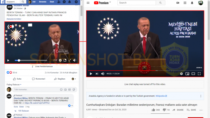This screenshot has height=118, width=210.
Task: Go to Beranda in Facebook top bar
Action: [x=43, y=2]
